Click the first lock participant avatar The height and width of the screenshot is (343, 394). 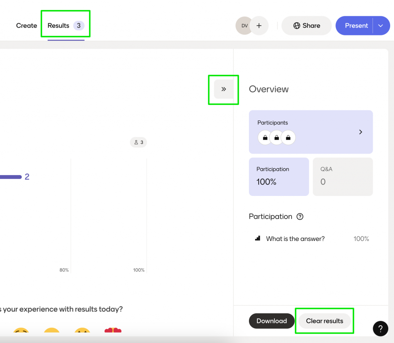[x=265, y=137]
